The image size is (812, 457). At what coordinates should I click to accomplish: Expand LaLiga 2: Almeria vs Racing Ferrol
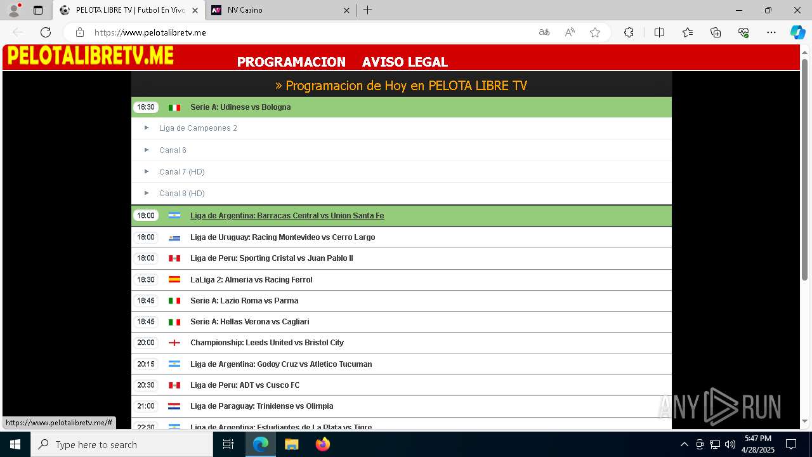pyautogui.click(x=402, y=280)
